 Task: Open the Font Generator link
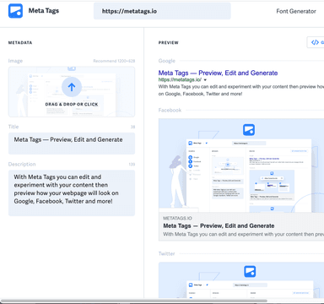pyautogui.click(x=296, y=11)
